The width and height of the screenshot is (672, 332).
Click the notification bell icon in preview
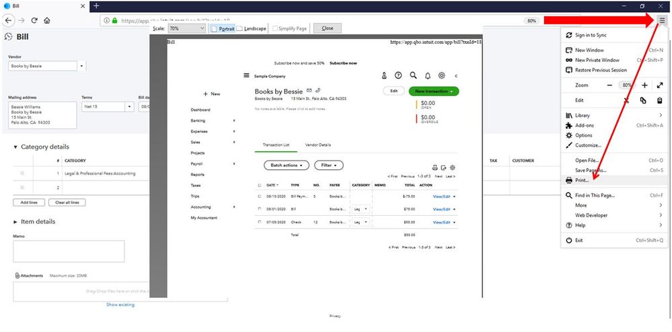[x=427, y=76]
